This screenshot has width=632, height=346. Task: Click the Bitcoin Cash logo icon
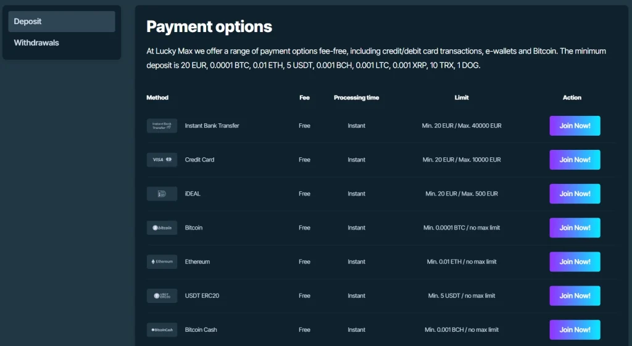click(162, 329)
